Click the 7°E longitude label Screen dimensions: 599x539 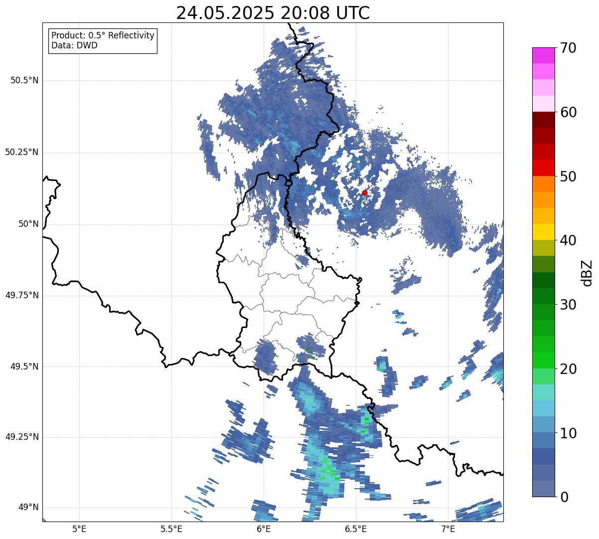point(448,529)
